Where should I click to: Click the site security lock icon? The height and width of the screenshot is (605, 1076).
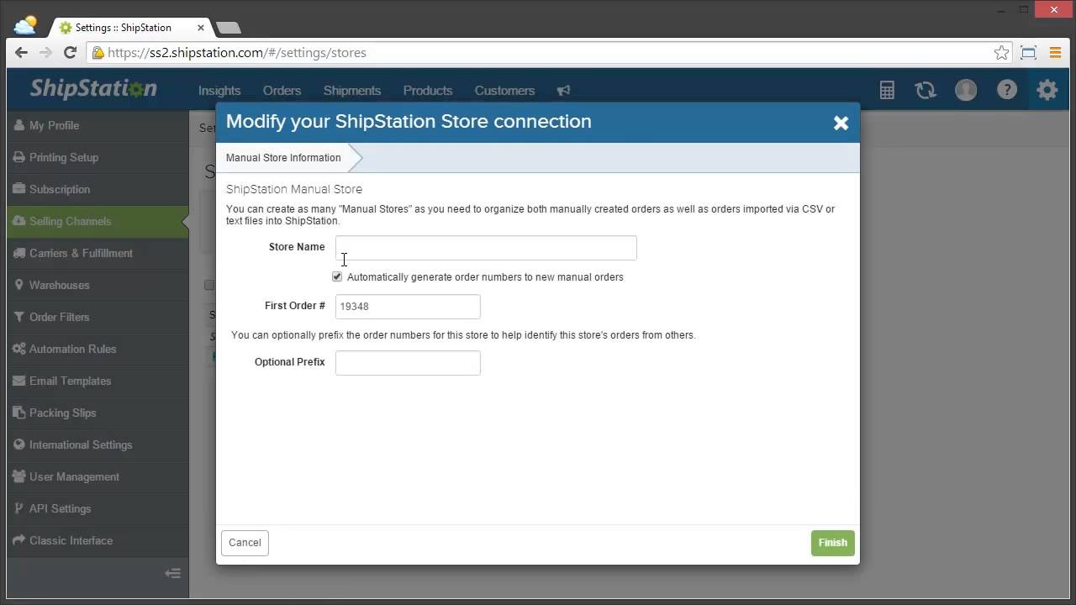pyautogui.click(x=98, y=52)
